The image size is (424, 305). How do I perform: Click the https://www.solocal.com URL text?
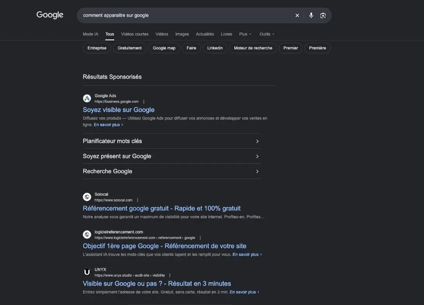pos(113,200)
